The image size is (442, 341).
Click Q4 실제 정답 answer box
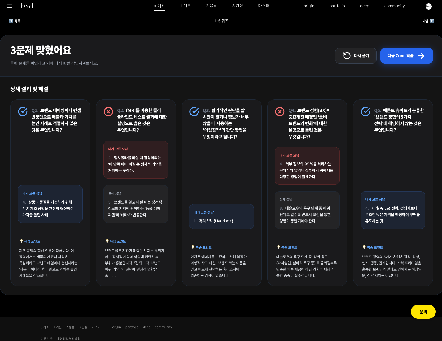point(307,210)
